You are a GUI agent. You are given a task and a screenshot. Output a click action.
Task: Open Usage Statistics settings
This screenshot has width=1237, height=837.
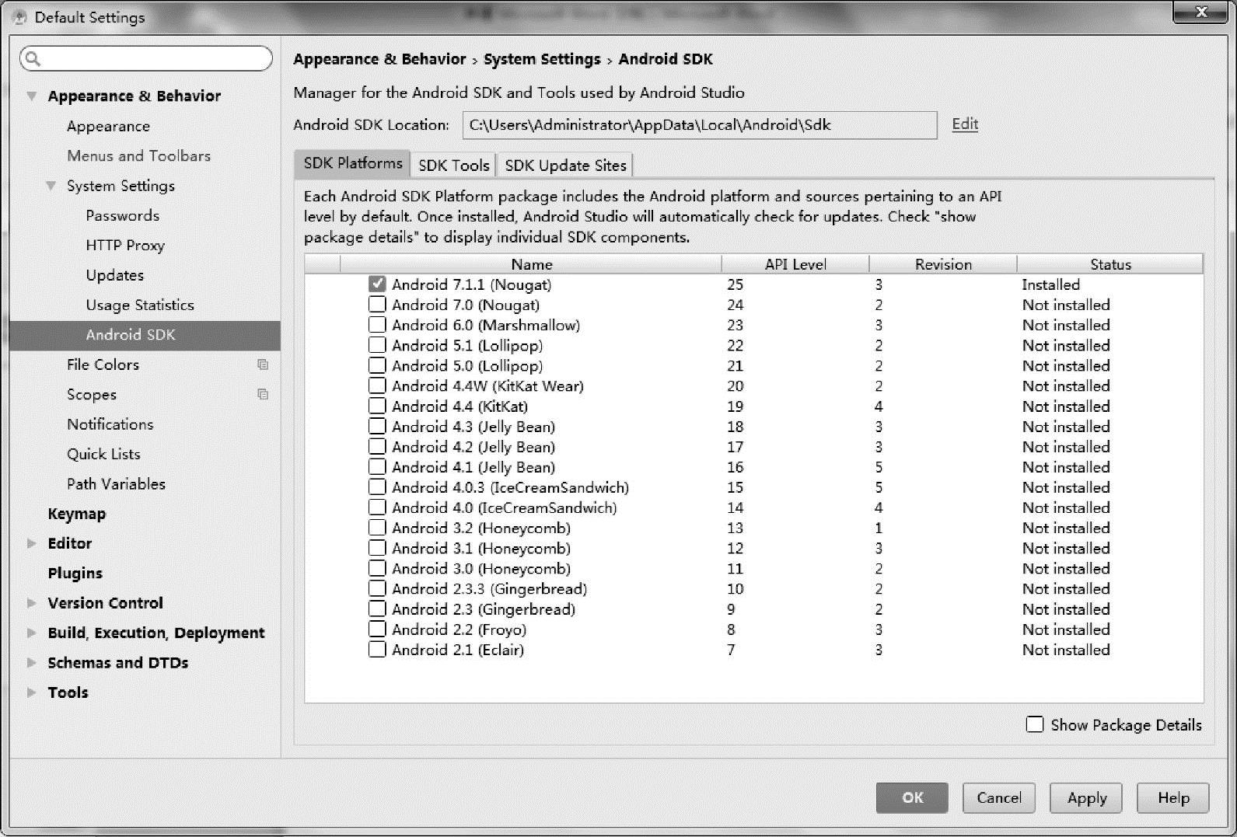[140, 305]
